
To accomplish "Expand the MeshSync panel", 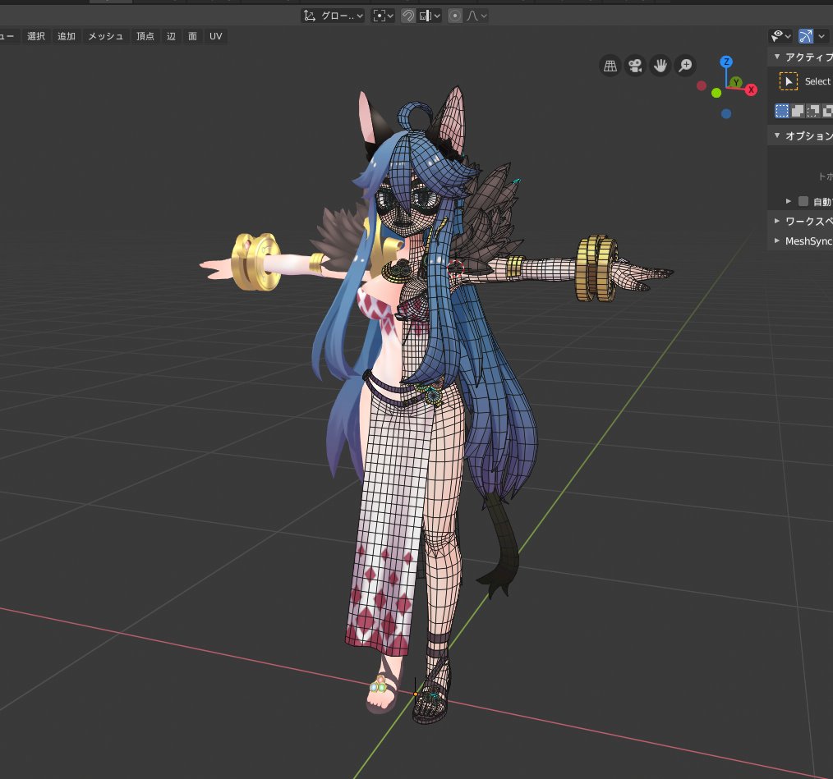I will [777, 241].
